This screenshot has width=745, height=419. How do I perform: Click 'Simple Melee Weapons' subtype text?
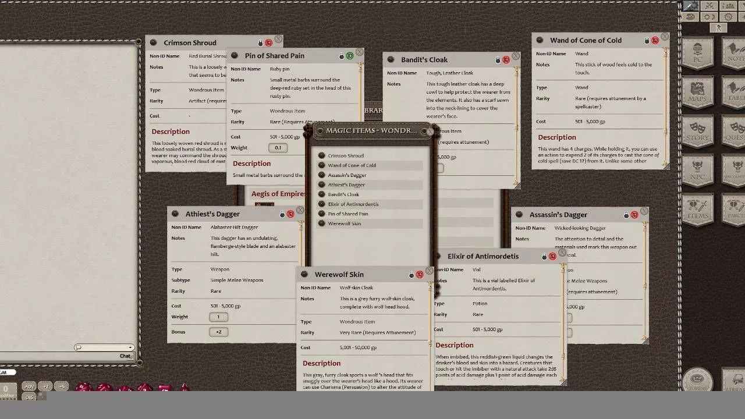(237, 280)
